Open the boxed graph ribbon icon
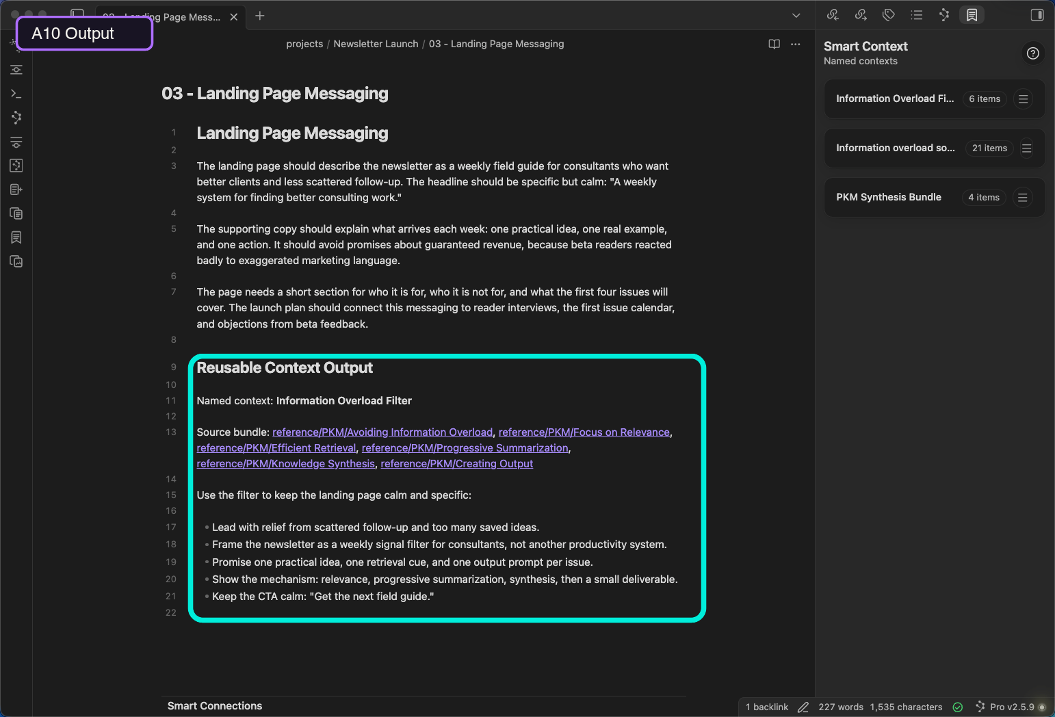Screen dimensions: 1055x717 pos(16,166)
